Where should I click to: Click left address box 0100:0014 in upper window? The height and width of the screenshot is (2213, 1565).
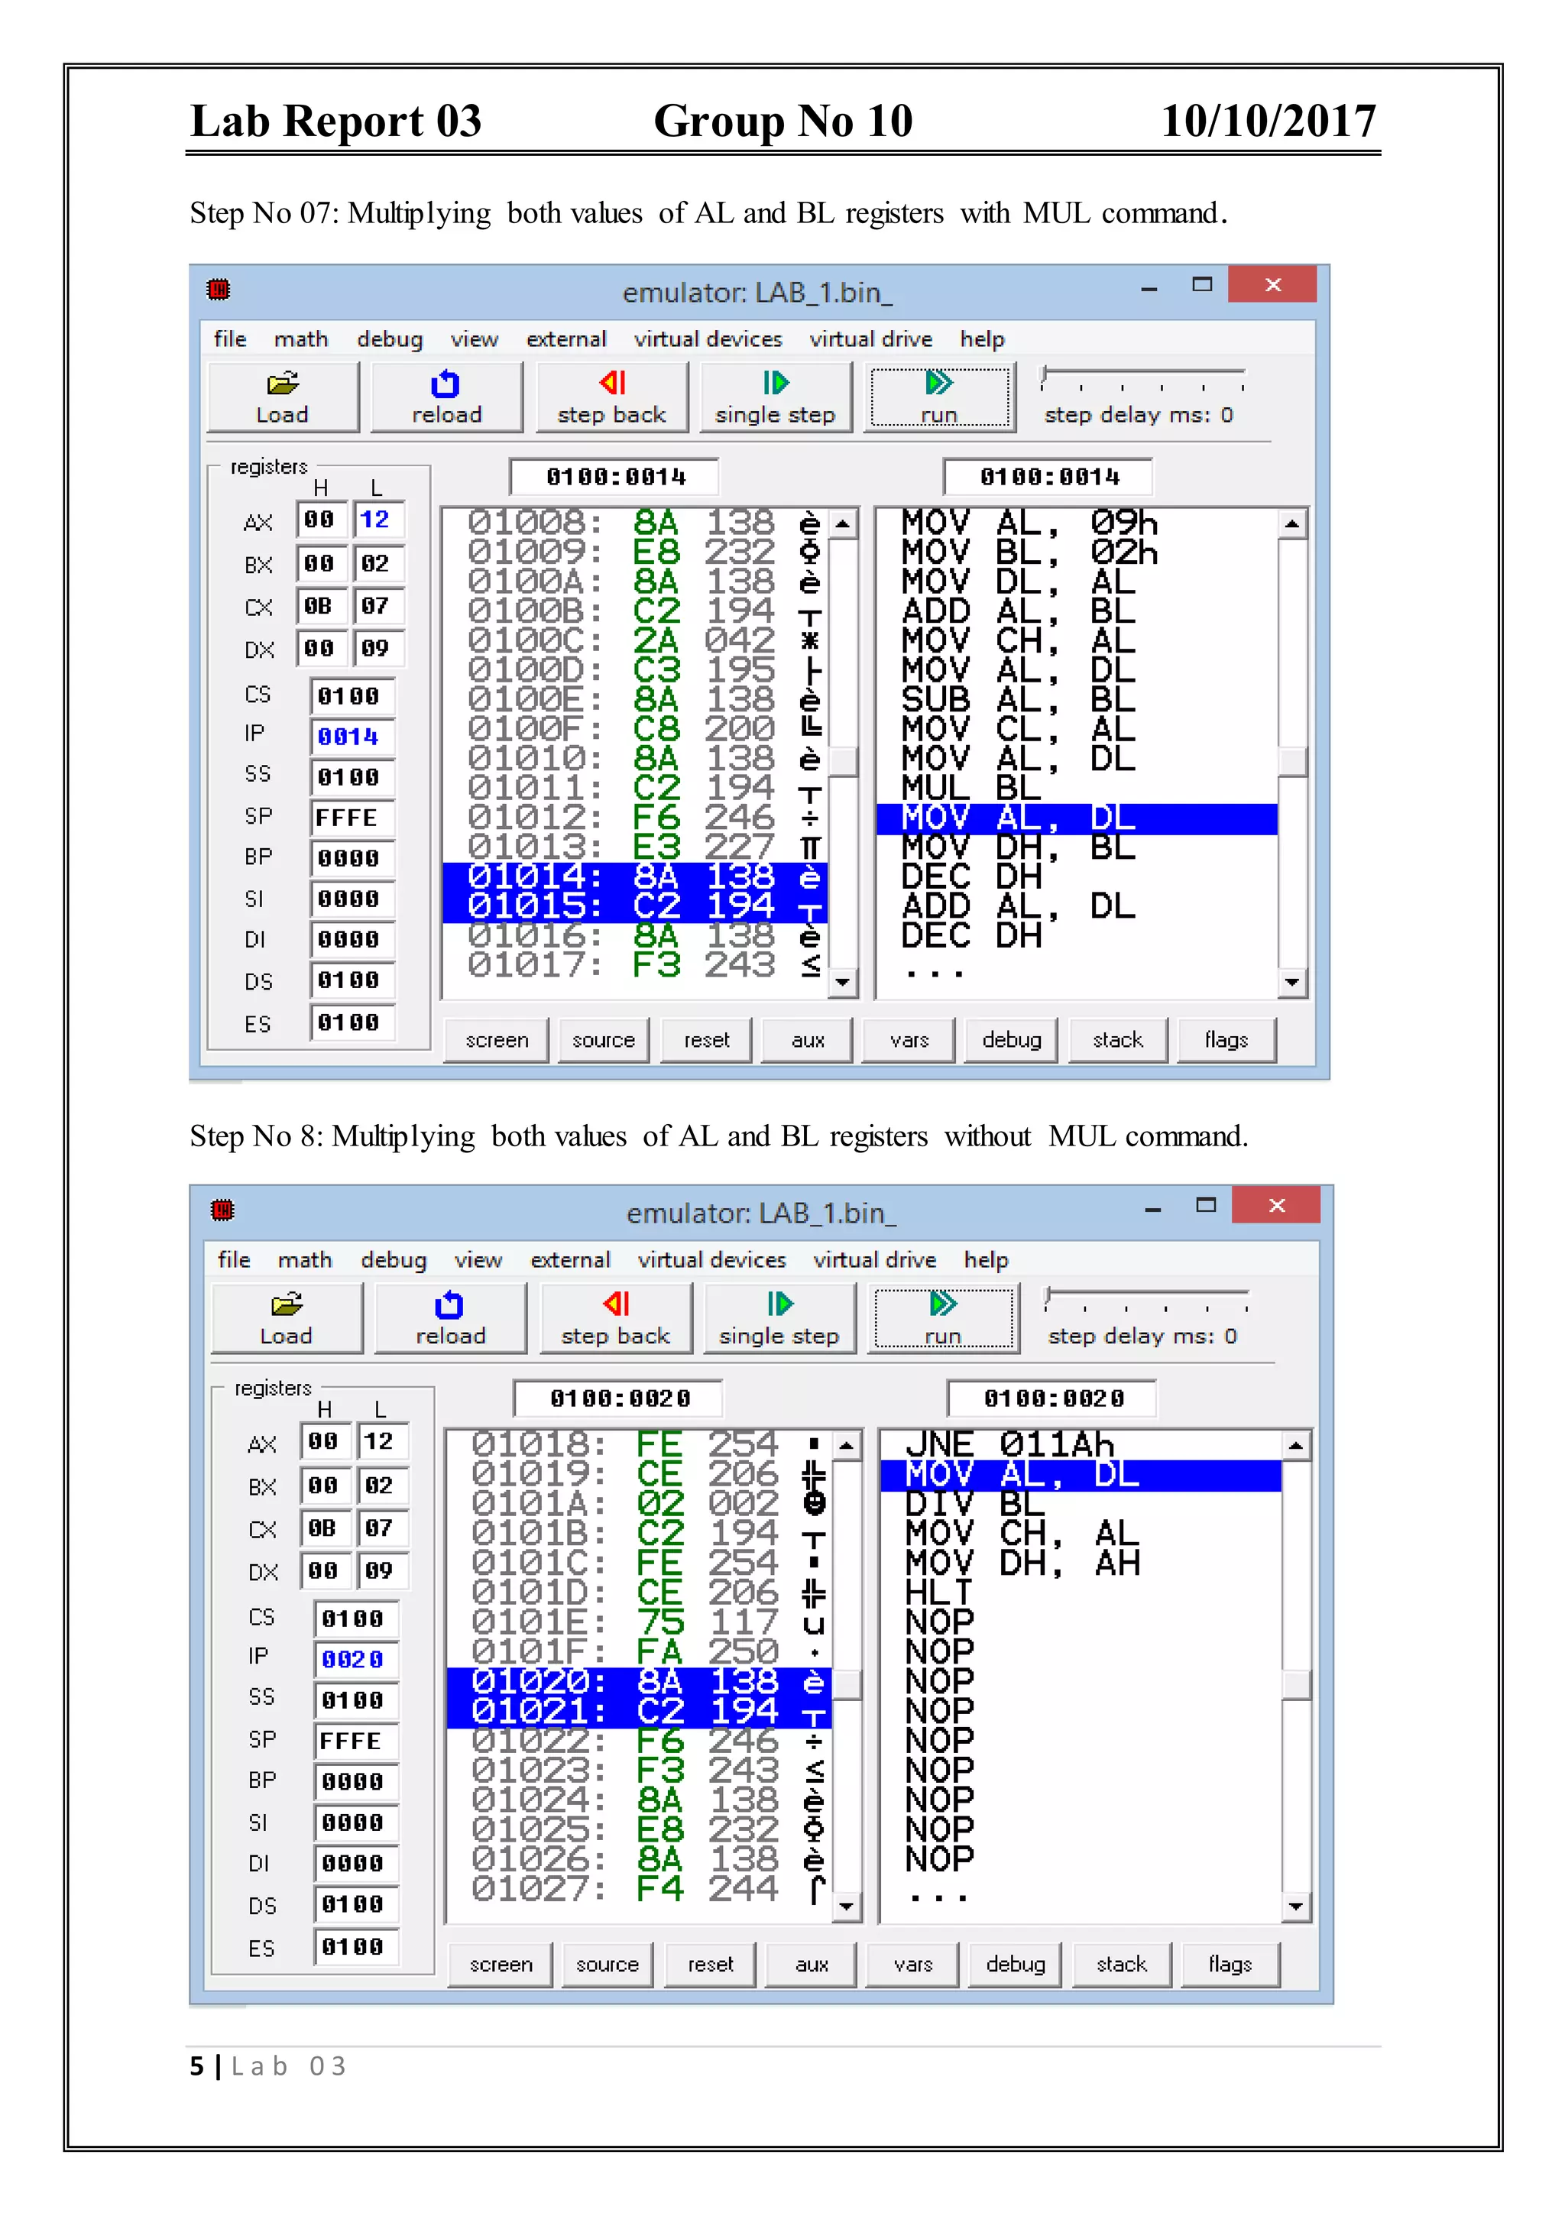(615, 477)
